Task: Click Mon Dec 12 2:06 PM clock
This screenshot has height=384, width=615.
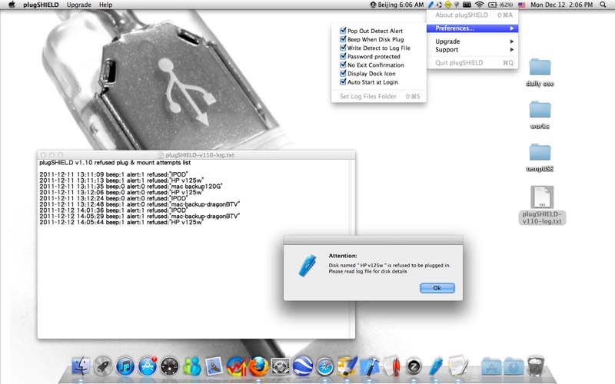Action: 562,5
